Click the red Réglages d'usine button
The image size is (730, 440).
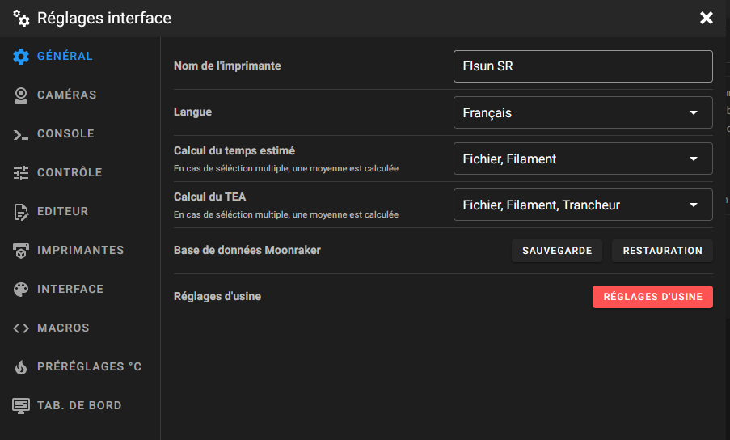pyautogui.click(x=652, y=297)
